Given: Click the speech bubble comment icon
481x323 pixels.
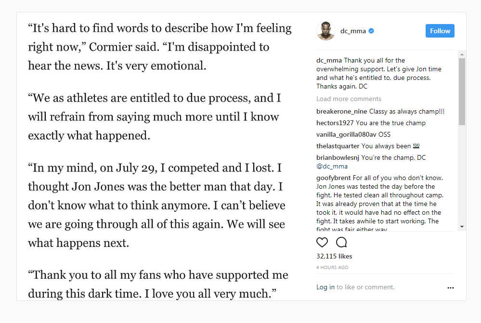Looking at the screenshot, I should [x=341, y=242].
